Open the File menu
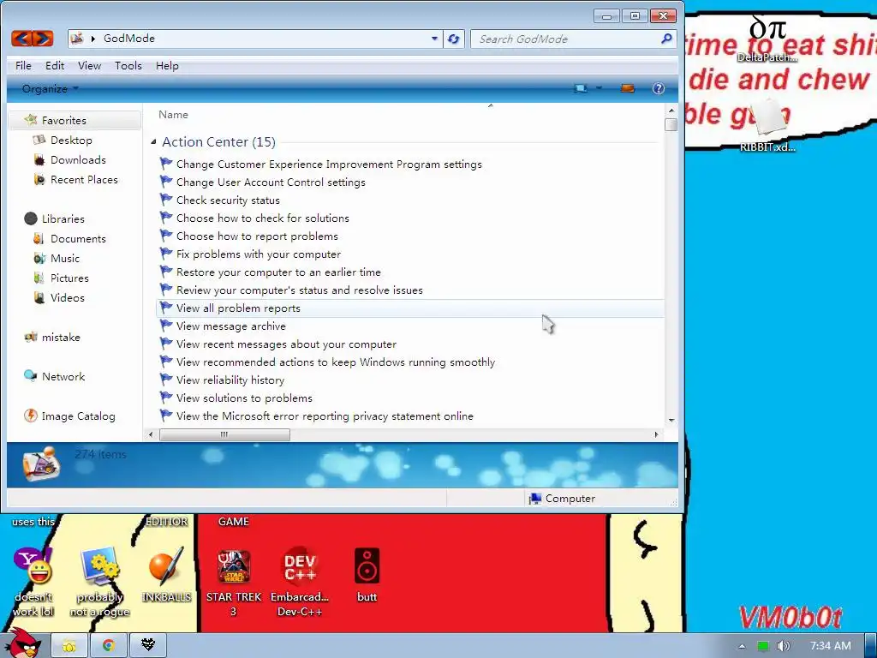The width and height of the screenshot is (877, 658). point(23,65)
